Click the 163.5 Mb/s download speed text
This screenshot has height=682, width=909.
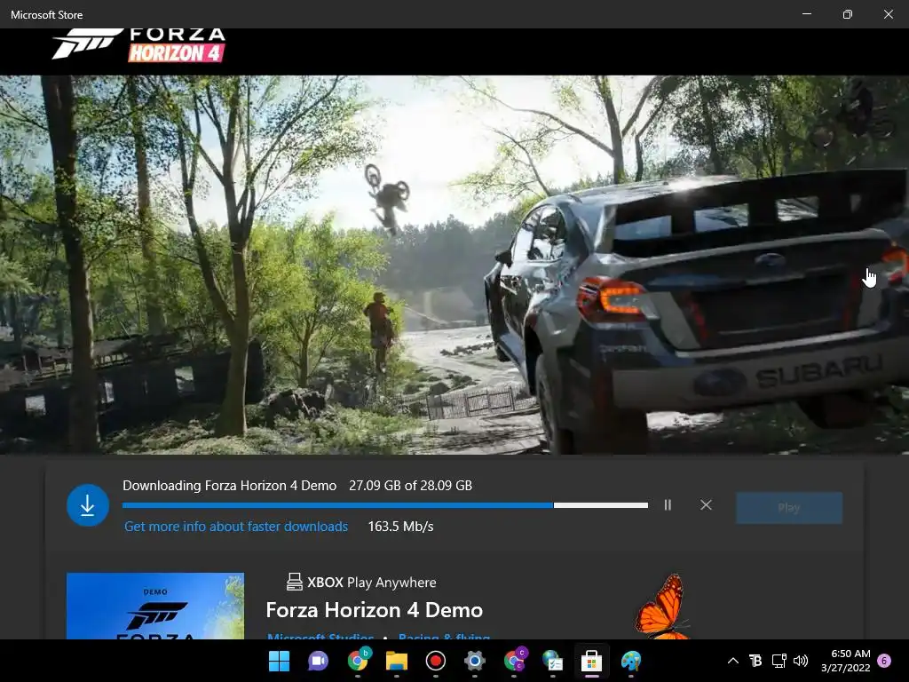[x=400, y=527]
